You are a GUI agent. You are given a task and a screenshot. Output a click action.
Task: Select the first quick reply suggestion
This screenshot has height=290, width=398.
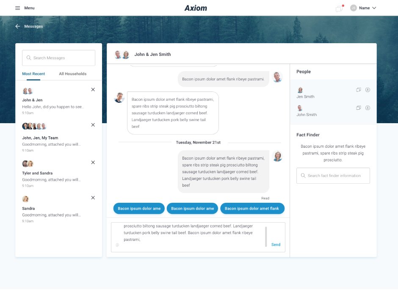138,208
